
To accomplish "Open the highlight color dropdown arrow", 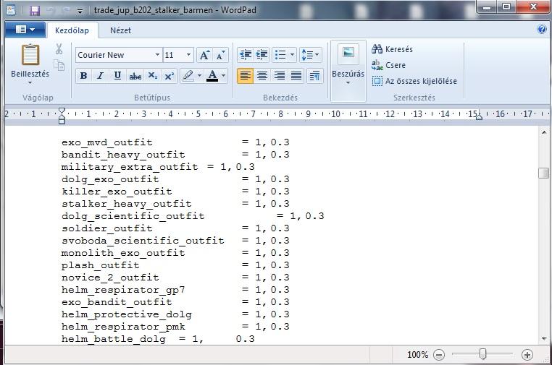I will tap(200, 75).
